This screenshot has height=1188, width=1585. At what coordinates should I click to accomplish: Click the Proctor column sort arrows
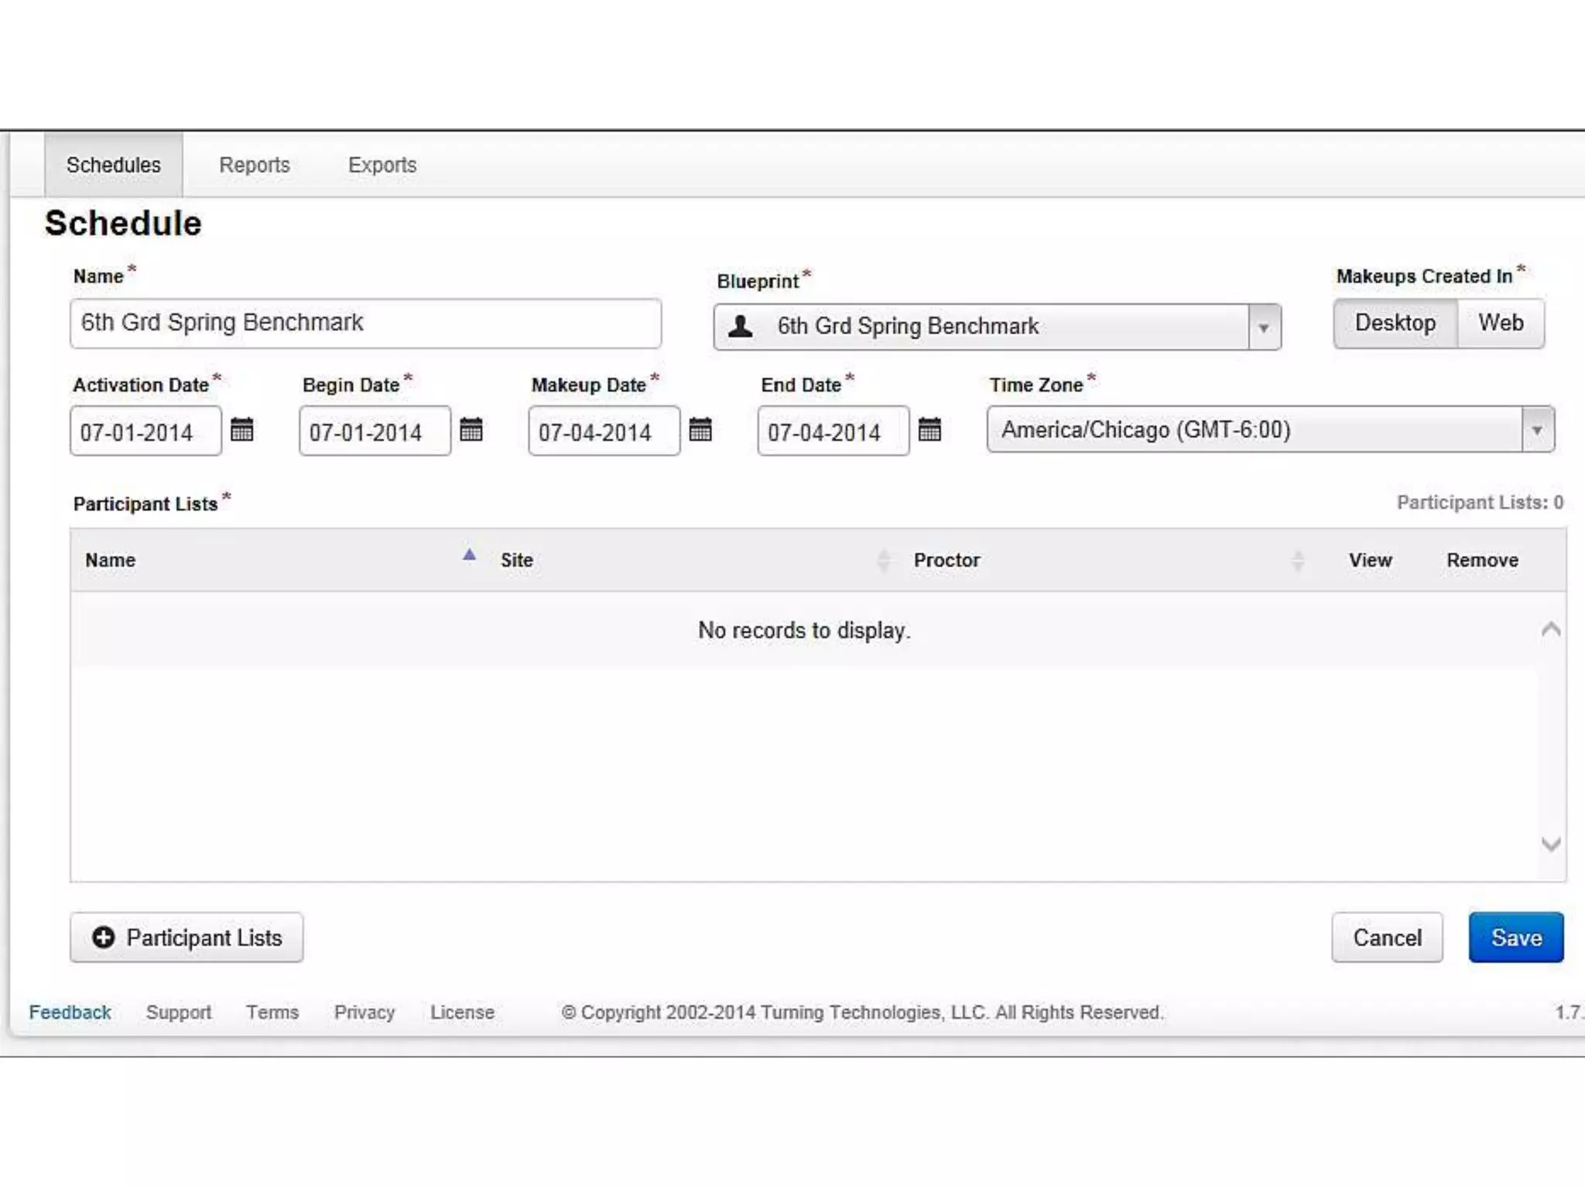coord(1298,560)
